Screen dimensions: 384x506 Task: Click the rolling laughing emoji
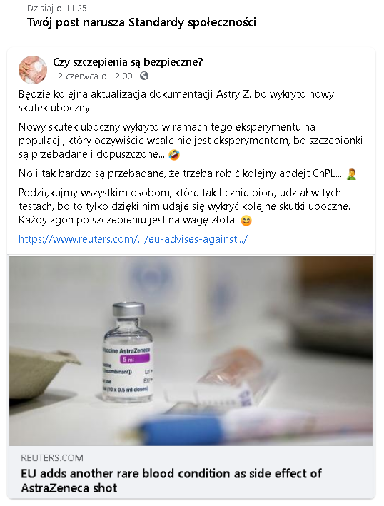point(174,155)
